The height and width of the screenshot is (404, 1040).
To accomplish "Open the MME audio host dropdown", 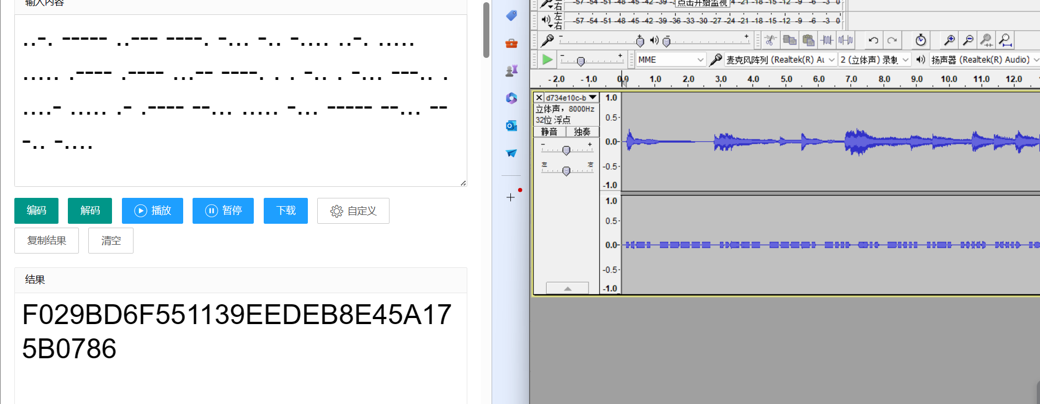I will tap(671, 60).
